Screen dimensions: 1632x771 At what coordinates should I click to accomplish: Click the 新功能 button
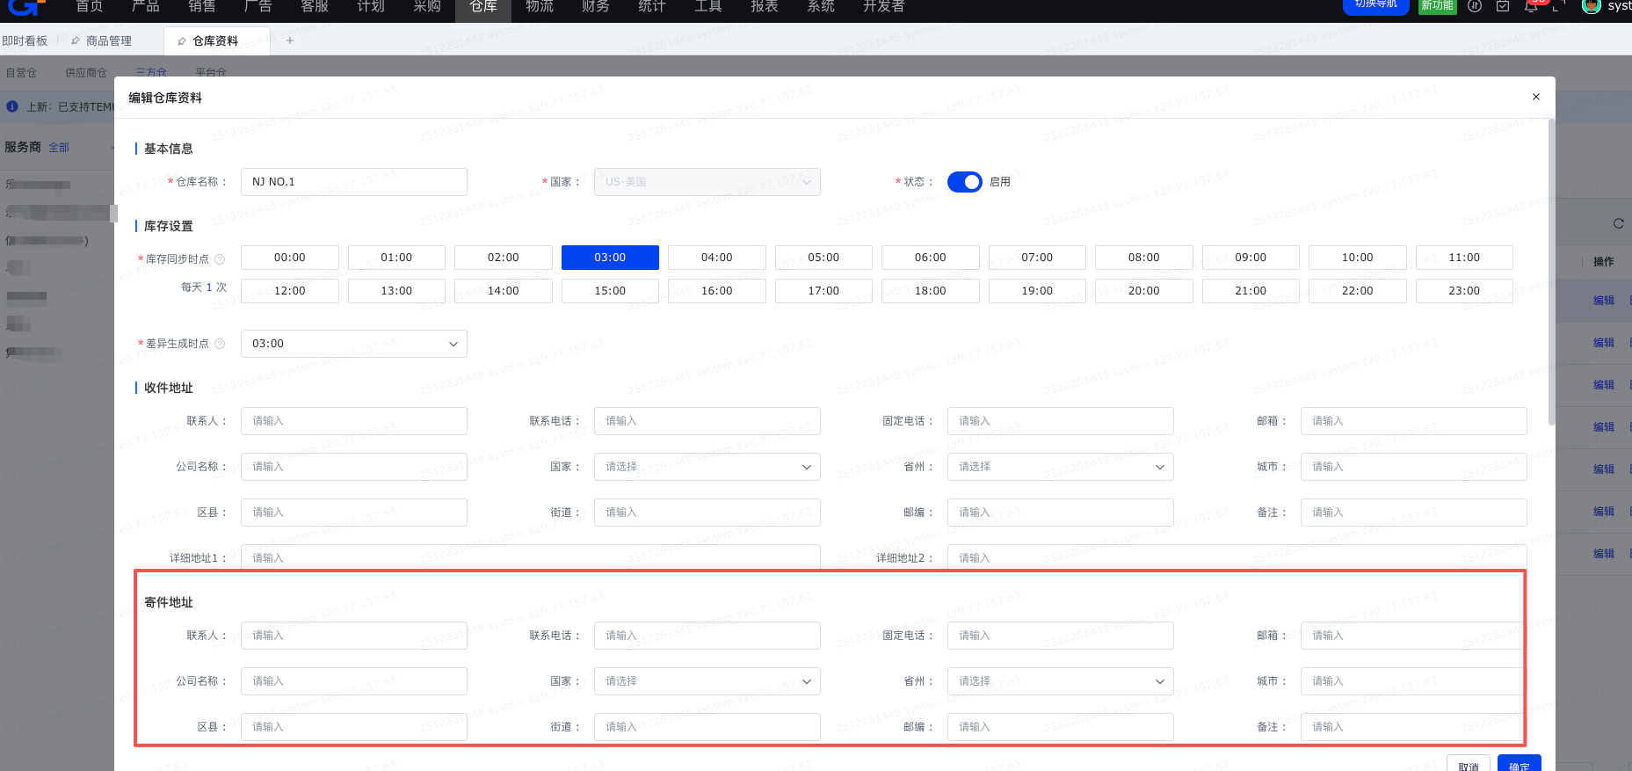point(1438,5)
